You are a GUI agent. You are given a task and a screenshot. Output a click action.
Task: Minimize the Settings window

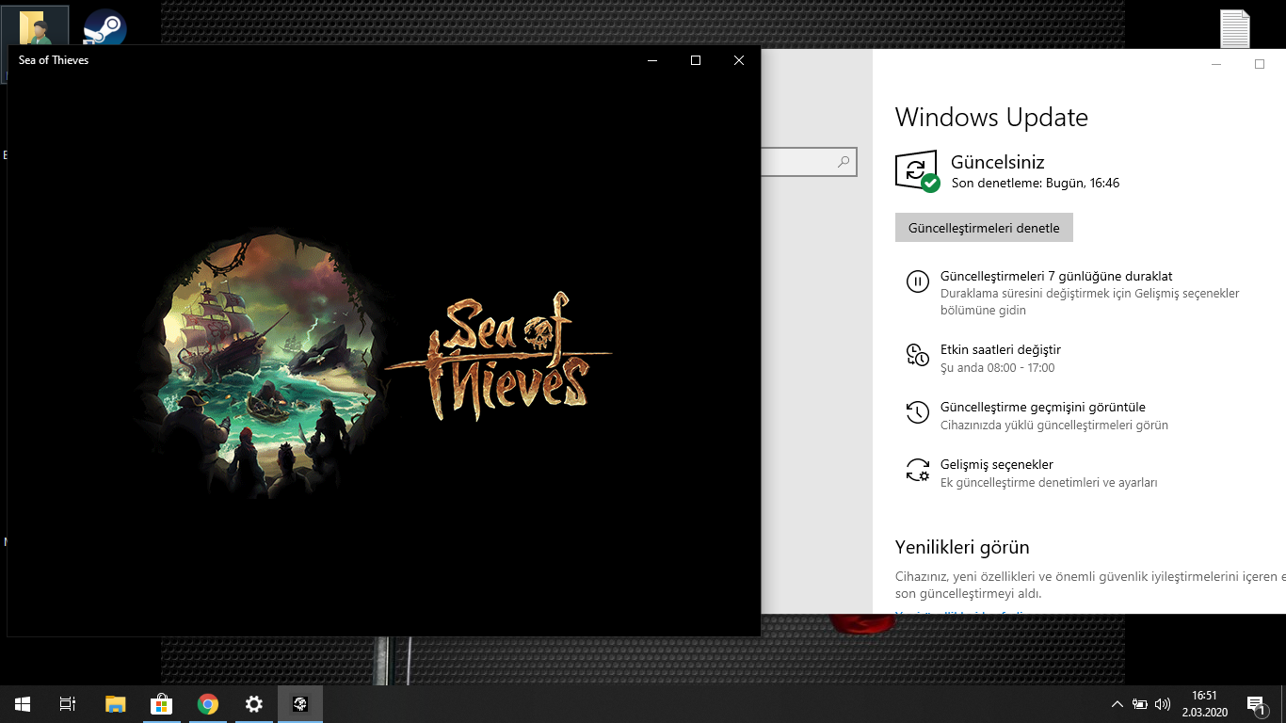point(1216,64)
